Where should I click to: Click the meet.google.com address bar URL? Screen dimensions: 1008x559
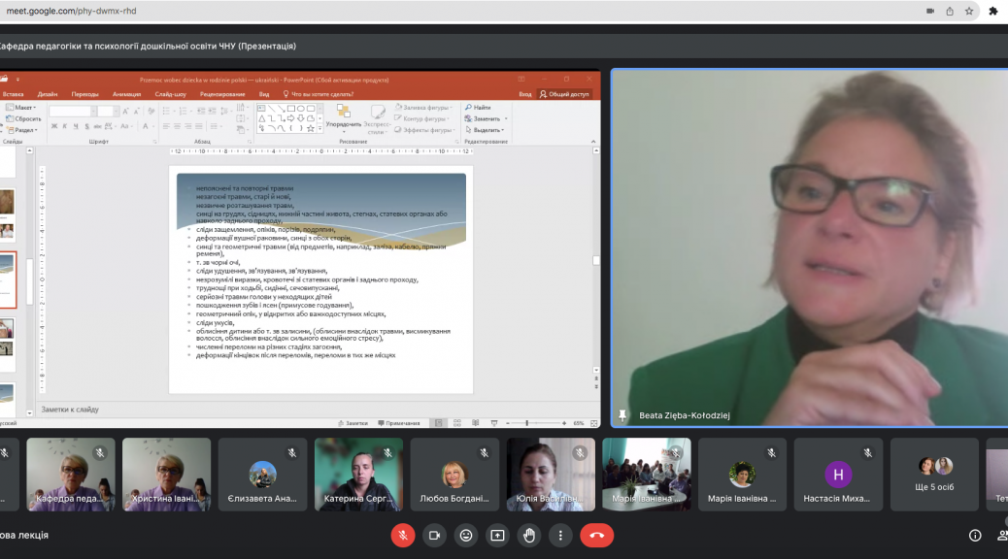pyautogui.click(x=71, y=11)
